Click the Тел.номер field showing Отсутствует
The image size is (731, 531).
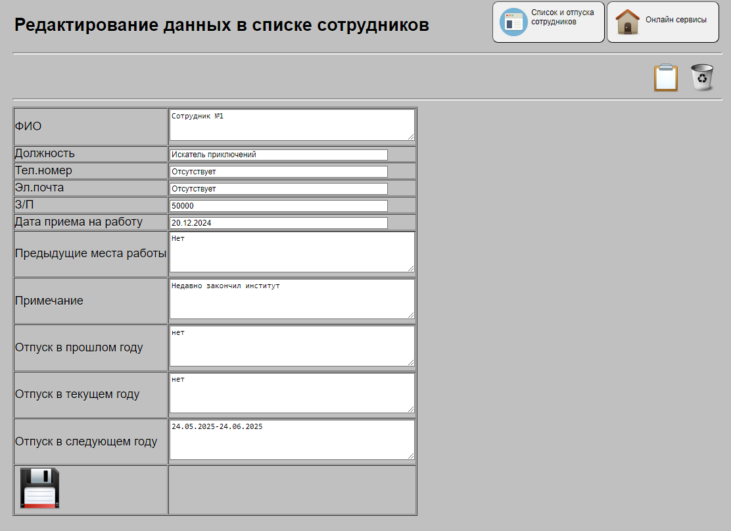coord(278,171)
